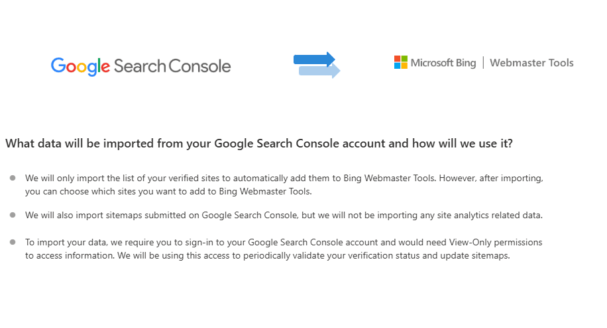607x328 pixels.
Task: Click the Google Search Console logo
Action: (141, 66)
